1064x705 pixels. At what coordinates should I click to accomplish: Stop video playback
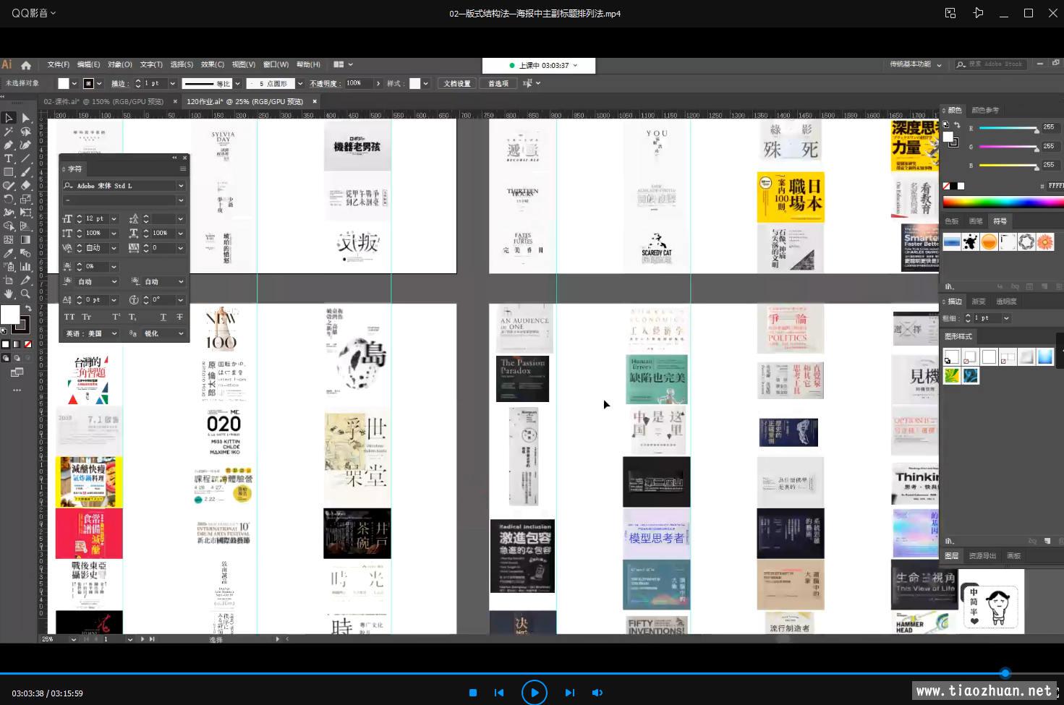click(473, 693)
